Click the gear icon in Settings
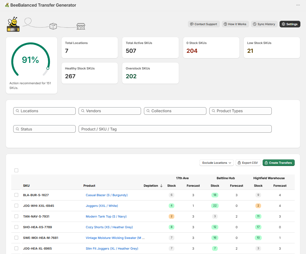 [284, 24]
